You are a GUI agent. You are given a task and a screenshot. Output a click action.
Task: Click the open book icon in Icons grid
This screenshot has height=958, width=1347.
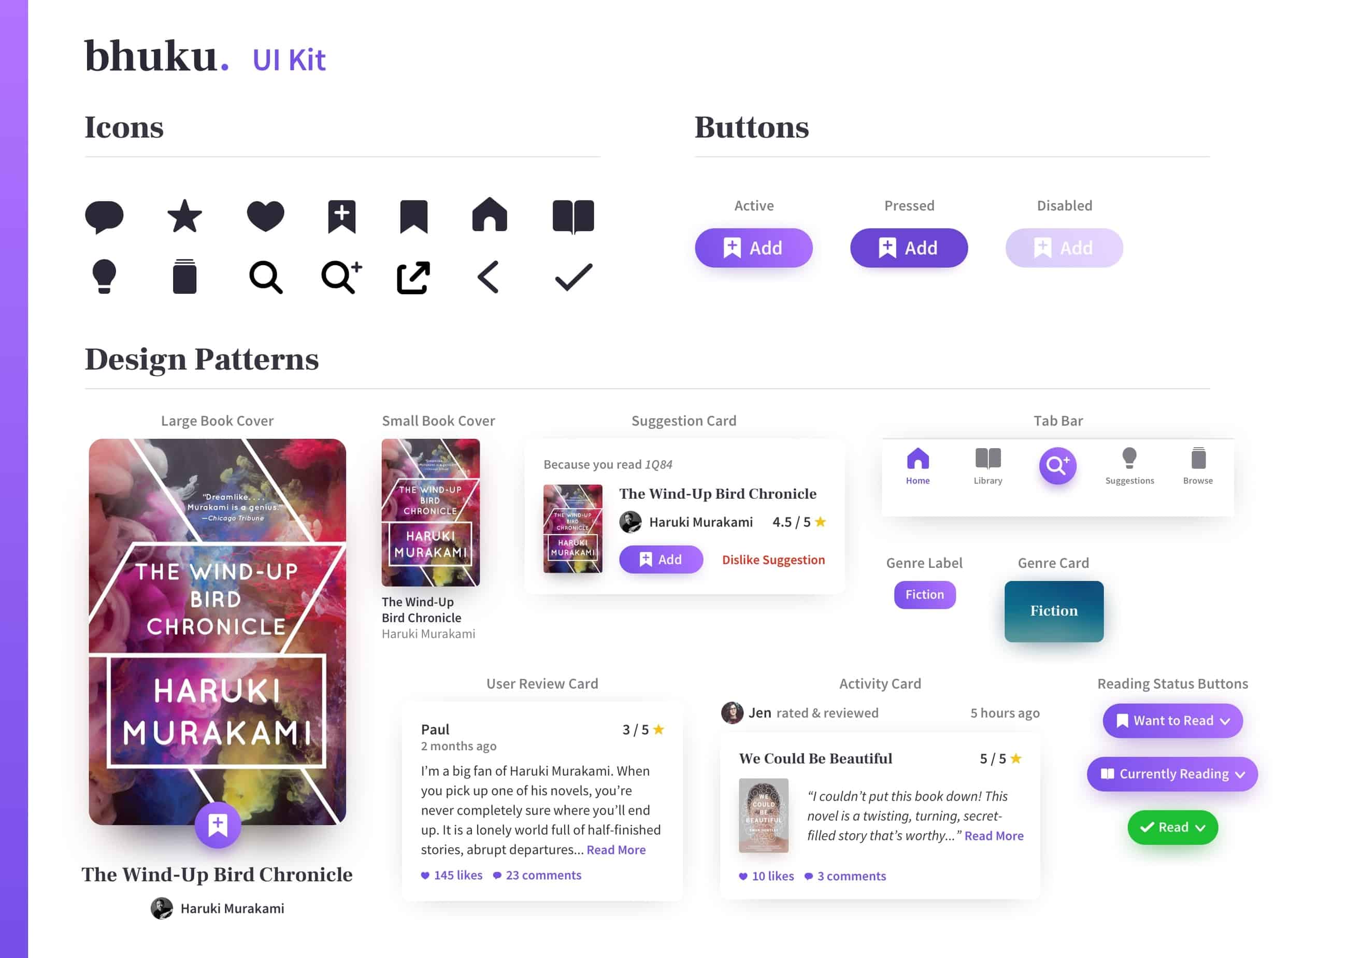pos(572,217)
